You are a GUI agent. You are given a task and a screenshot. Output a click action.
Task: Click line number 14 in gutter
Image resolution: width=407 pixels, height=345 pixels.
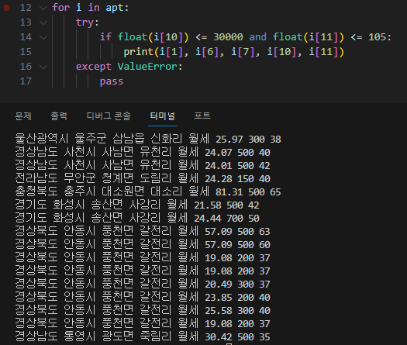coord(26,37)
